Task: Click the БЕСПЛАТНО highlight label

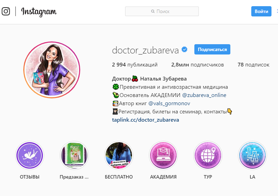Action: coord(119,177)
